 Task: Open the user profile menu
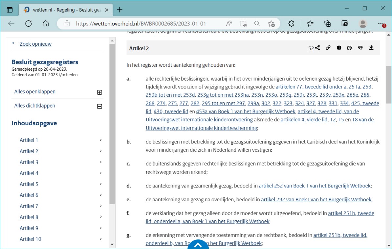pyautogui.click(x=363, y=24)
